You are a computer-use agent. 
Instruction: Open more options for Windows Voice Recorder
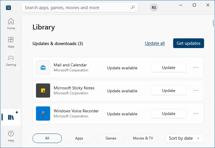[196, 114]
